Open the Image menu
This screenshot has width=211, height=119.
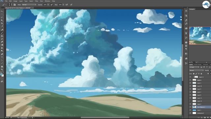pos(15,1)
